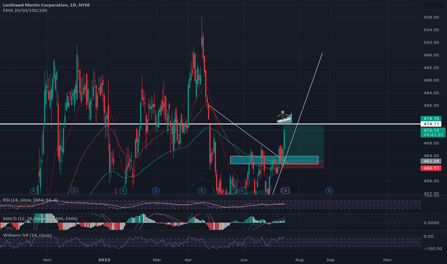The image size is (447, 264).
Task: Open the RSI (14, close, SMA) indicator legend
Action: click(x=30, y=200)
